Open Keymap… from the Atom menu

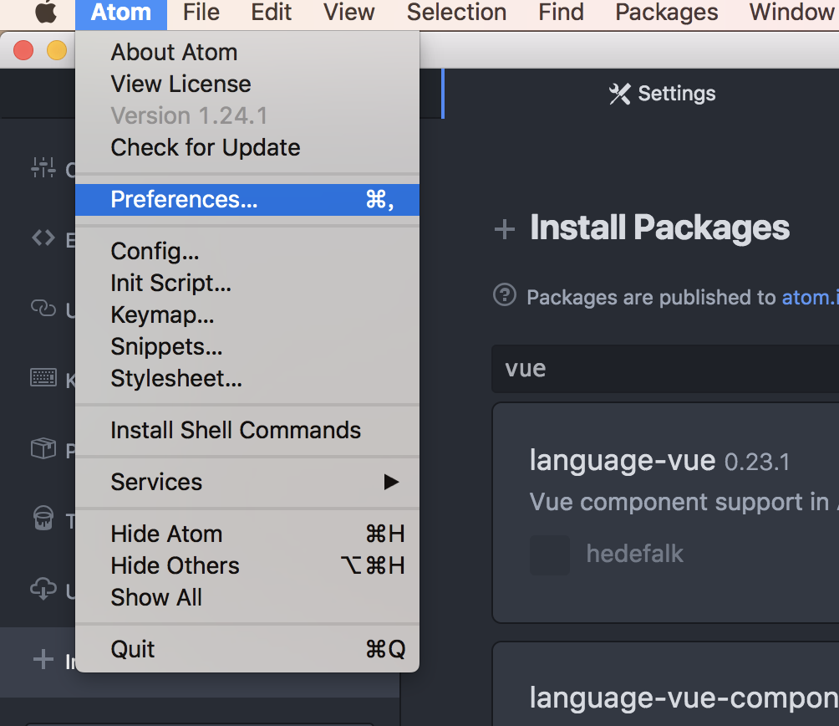tap(162, 315)
